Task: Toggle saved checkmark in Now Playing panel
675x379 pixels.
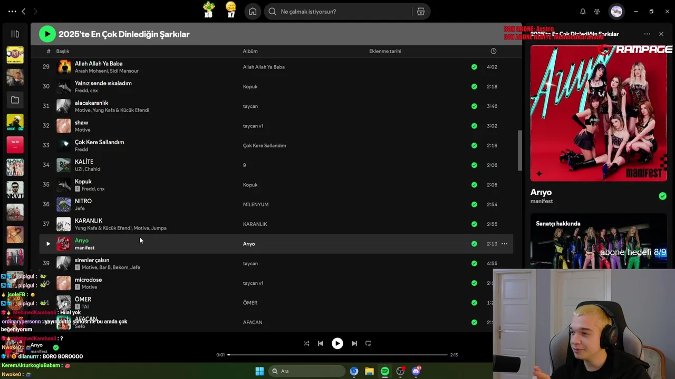Action: click(x=662, y=196)
